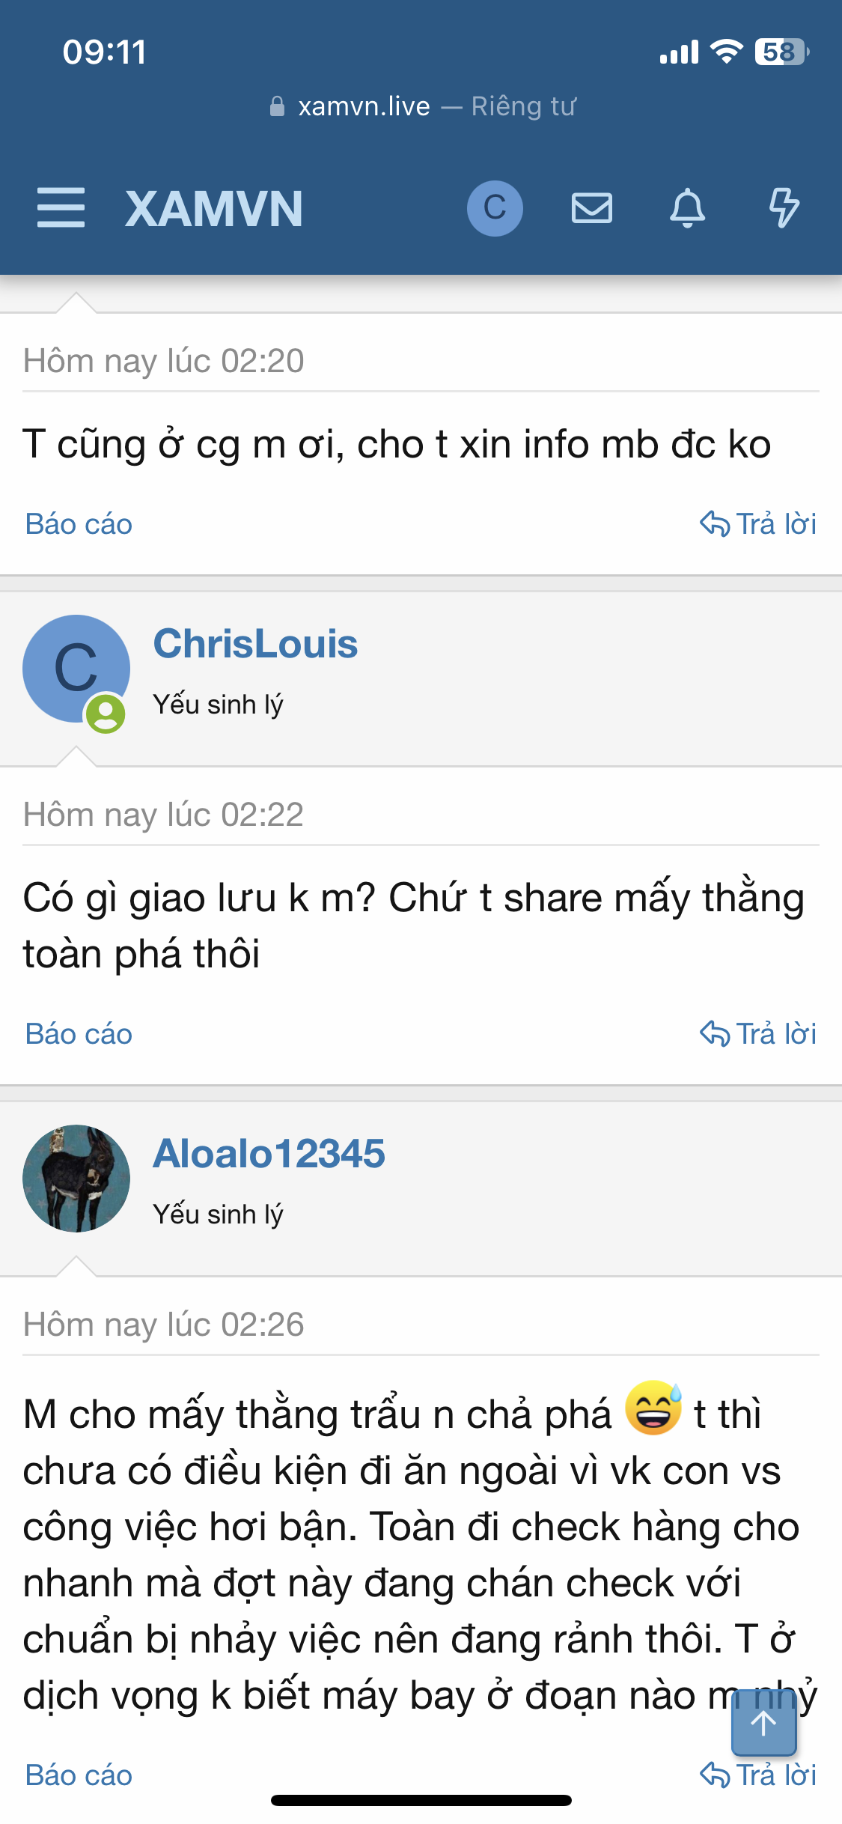Tap the xamvn.live address bar

421,106
